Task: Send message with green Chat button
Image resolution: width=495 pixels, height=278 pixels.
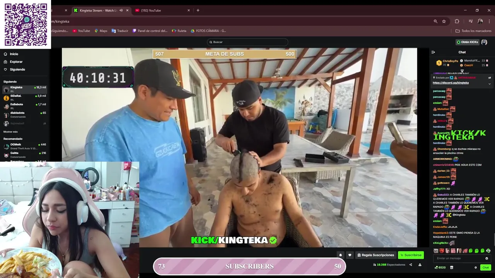Action: coord(486,268)
